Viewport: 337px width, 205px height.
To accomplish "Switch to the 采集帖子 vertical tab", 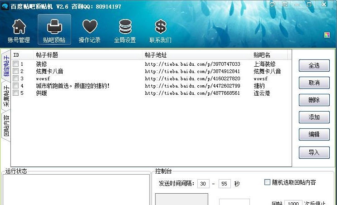I will click(x=6, y=96).
